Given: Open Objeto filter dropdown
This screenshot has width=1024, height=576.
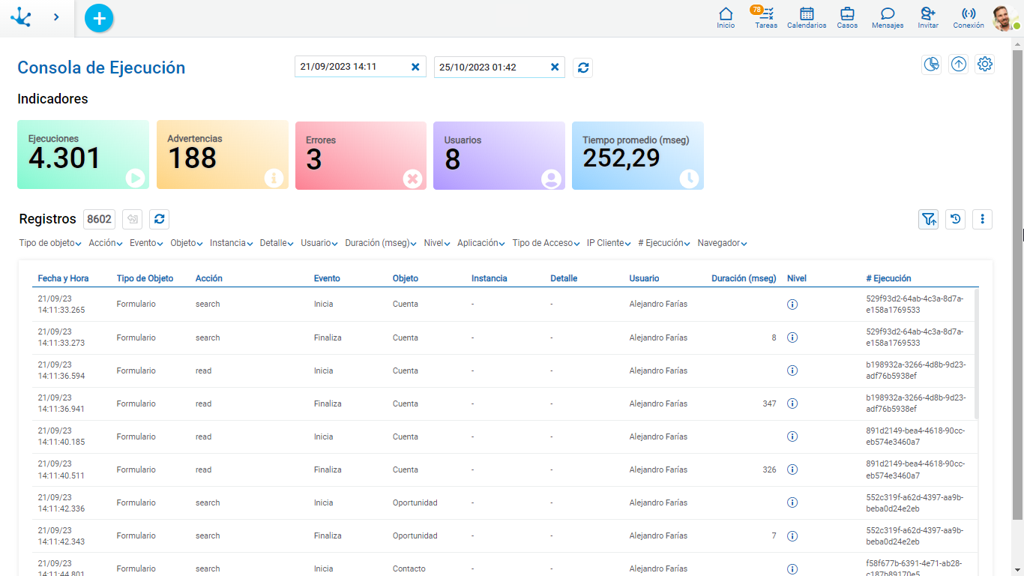Looking at the screenshot, I should coord(187,243).
